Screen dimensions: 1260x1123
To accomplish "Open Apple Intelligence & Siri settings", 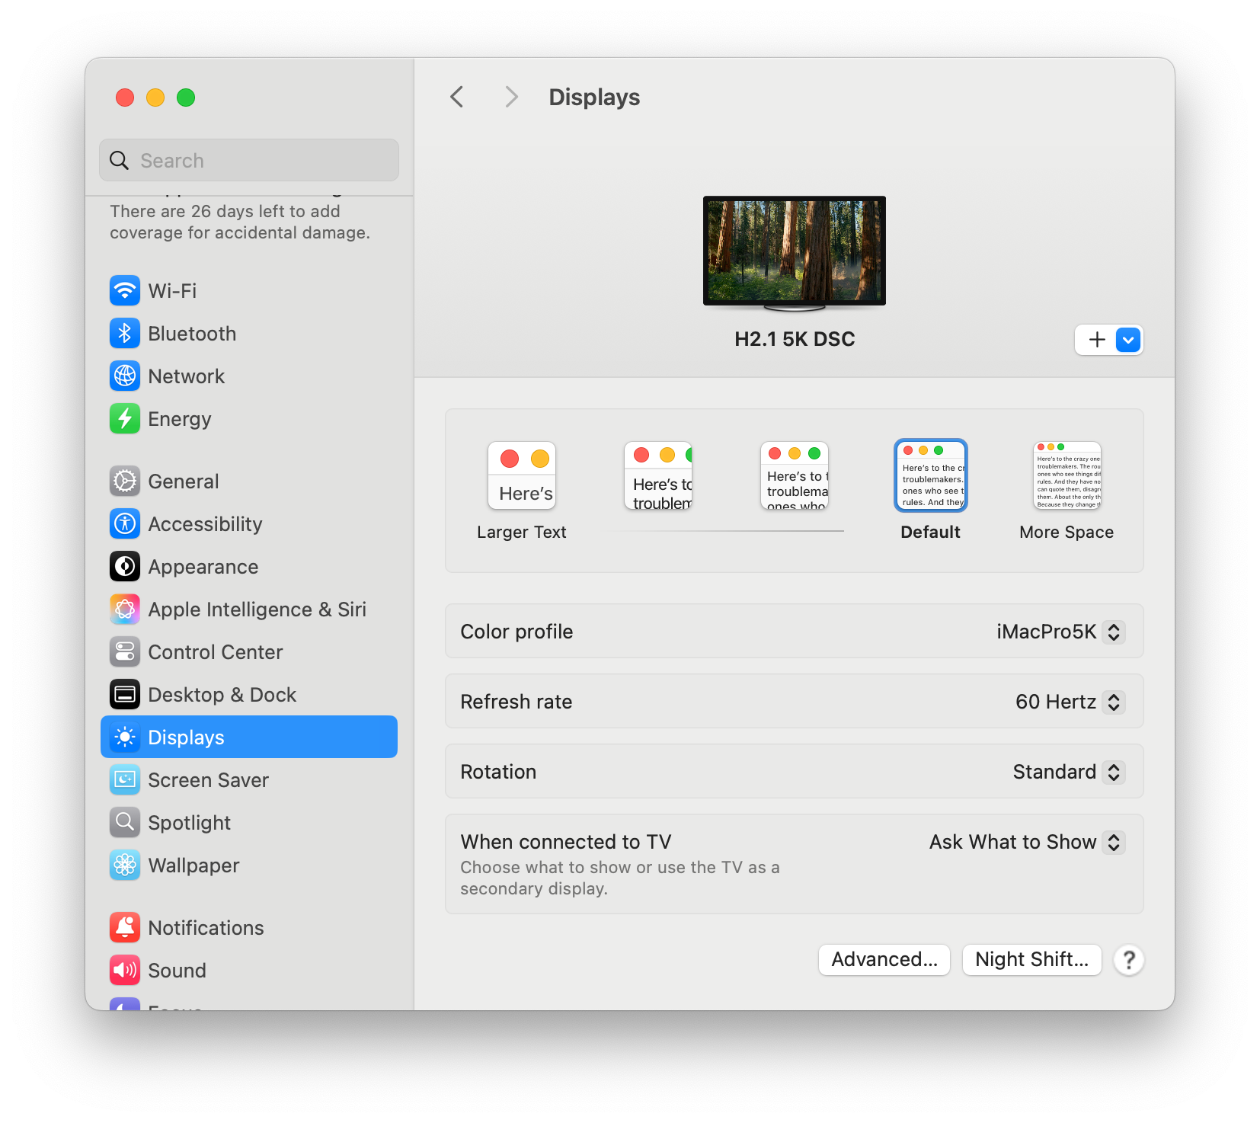I will pyautogui.click(x=249, y=609).
